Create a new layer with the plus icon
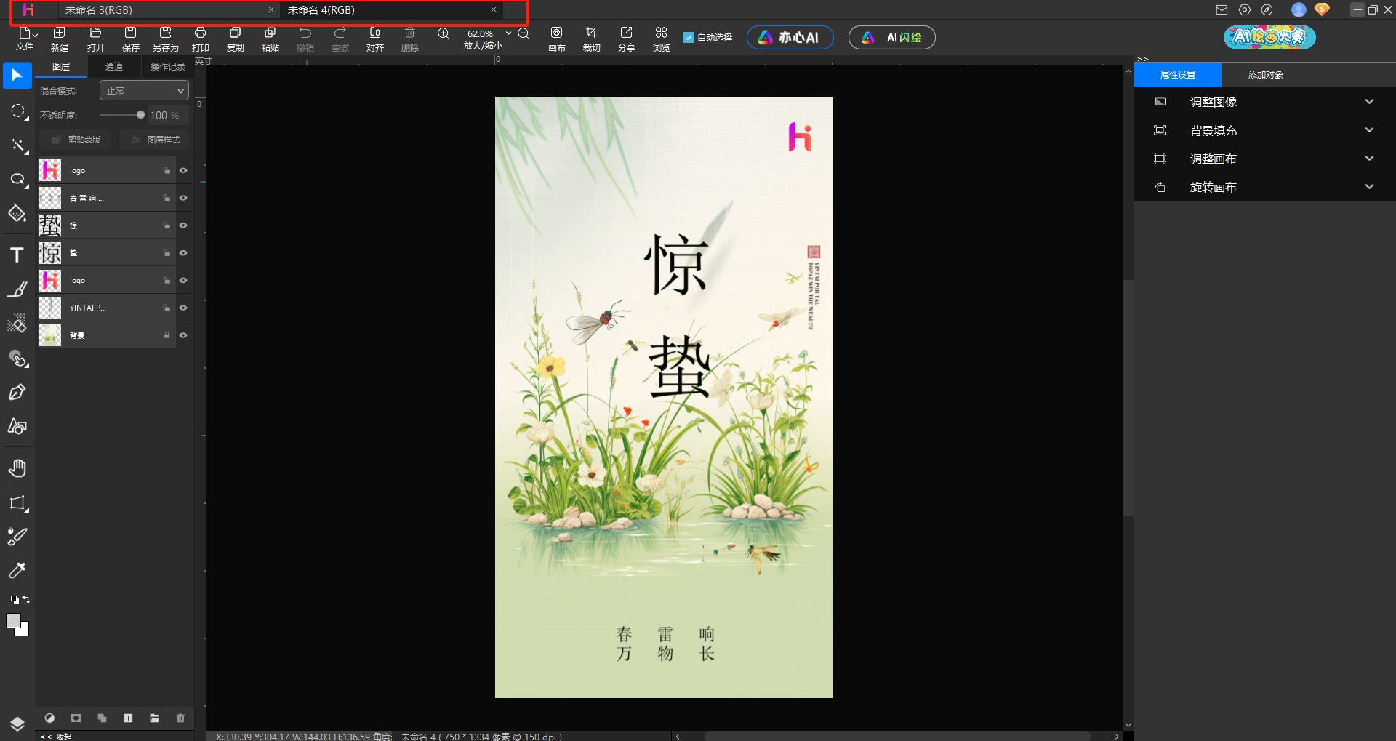This screenshot has width=1396, height=741. point(128,718)
